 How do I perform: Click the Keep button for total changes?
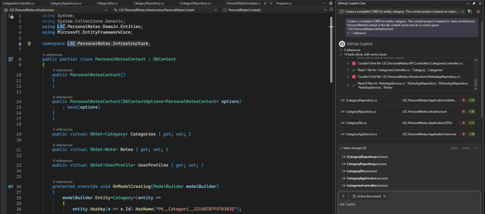tap(454, 148)
